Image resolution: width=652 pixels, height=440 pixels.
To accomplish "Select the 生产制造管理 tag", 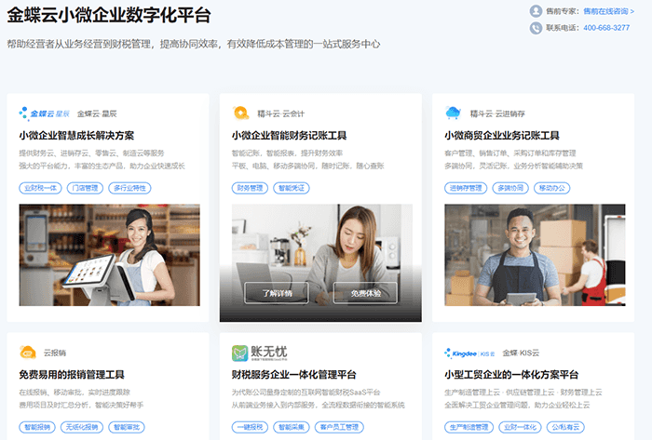I will click(x=469, y=427).
